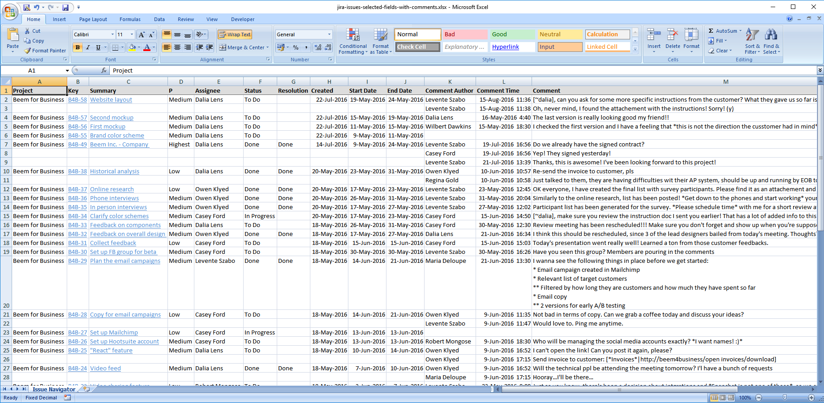The image size is (824, 403).
Task: Toggle Bold formatting button
Action: pyautogui.click(x=78, y=47)
